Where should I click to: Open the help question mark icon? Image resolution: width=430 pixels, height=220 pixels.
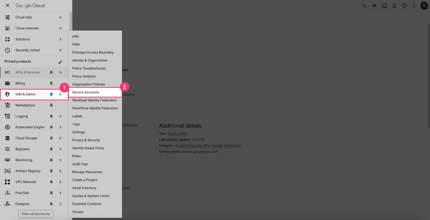[x=404, y=6]
